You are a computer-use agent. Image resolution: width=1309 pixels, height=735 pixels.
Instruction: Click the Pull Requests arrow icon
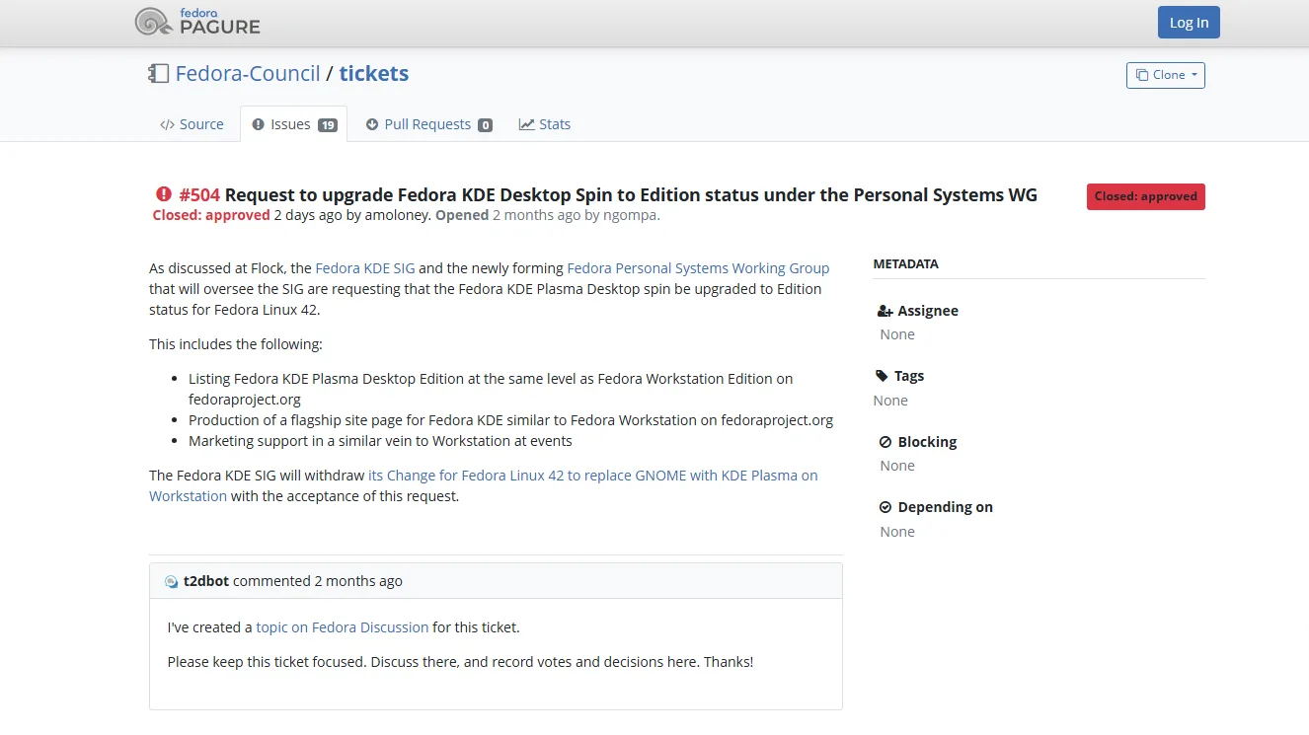(x=372, y=124)
